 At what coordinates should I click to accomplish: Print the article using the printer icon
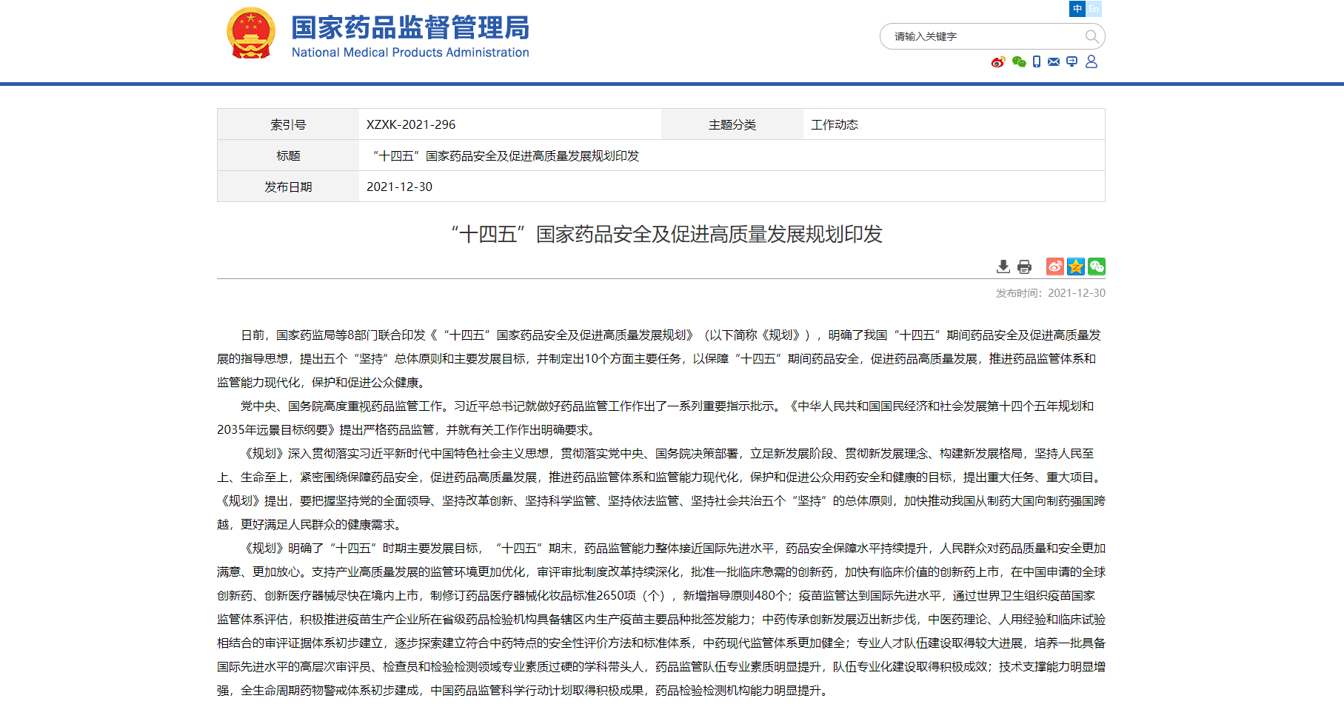[1024, 266]
